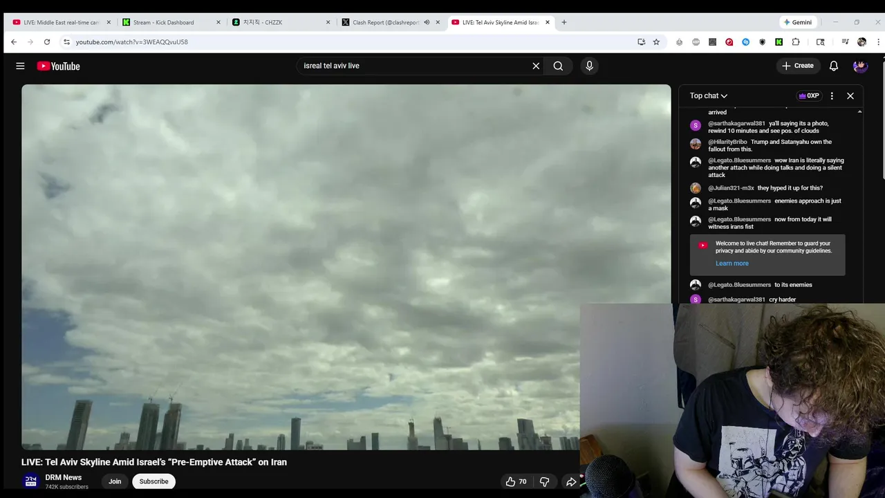The width and height of the screenshot is (885, 498).
Task: Mute the Clash Report tab audio
Action: click(427, 22)
